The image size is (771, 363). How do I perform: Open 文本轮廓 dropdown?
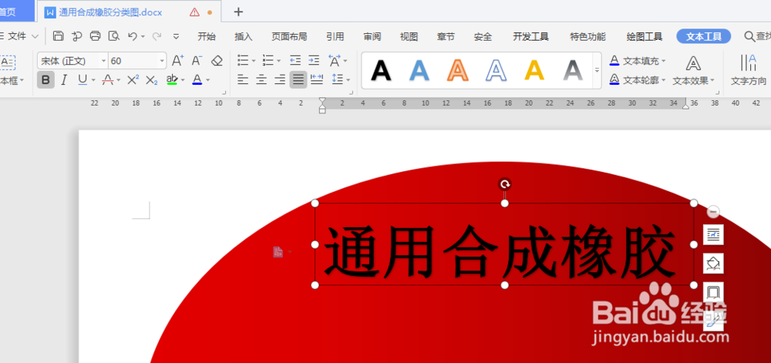tap(663, 79)
